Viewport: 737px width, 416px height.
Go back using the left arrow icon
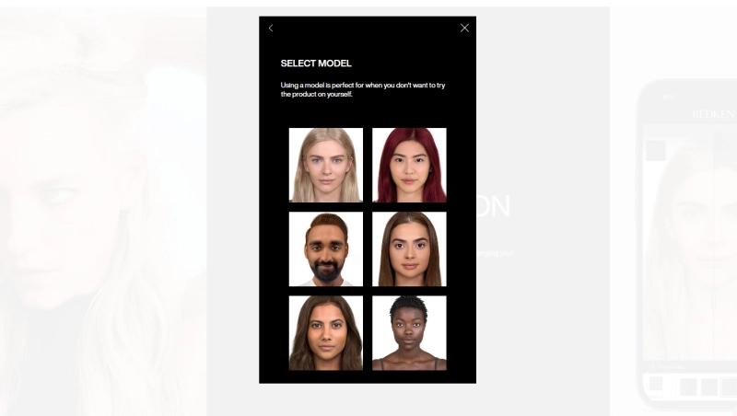[271, 29]
